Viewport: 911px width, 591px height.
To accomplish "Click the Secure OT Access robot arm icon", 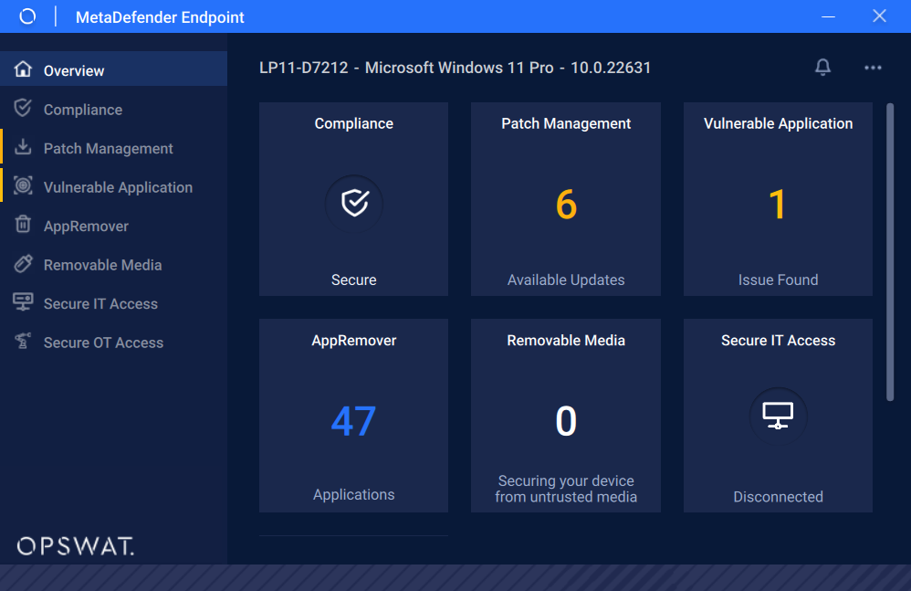I will click(23, 341).
